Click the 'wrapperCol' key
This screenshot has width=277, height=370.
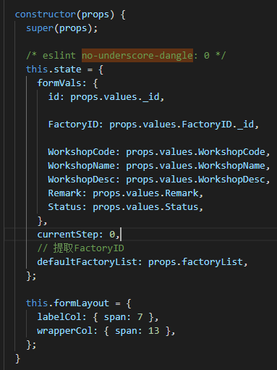[65, 331]
